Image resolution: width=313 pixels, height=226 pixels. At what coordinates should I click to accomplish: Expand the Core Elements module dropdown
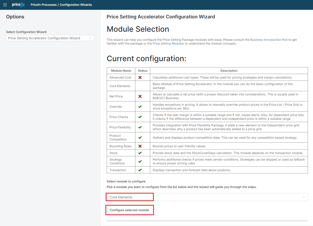(x=130, y=197)
